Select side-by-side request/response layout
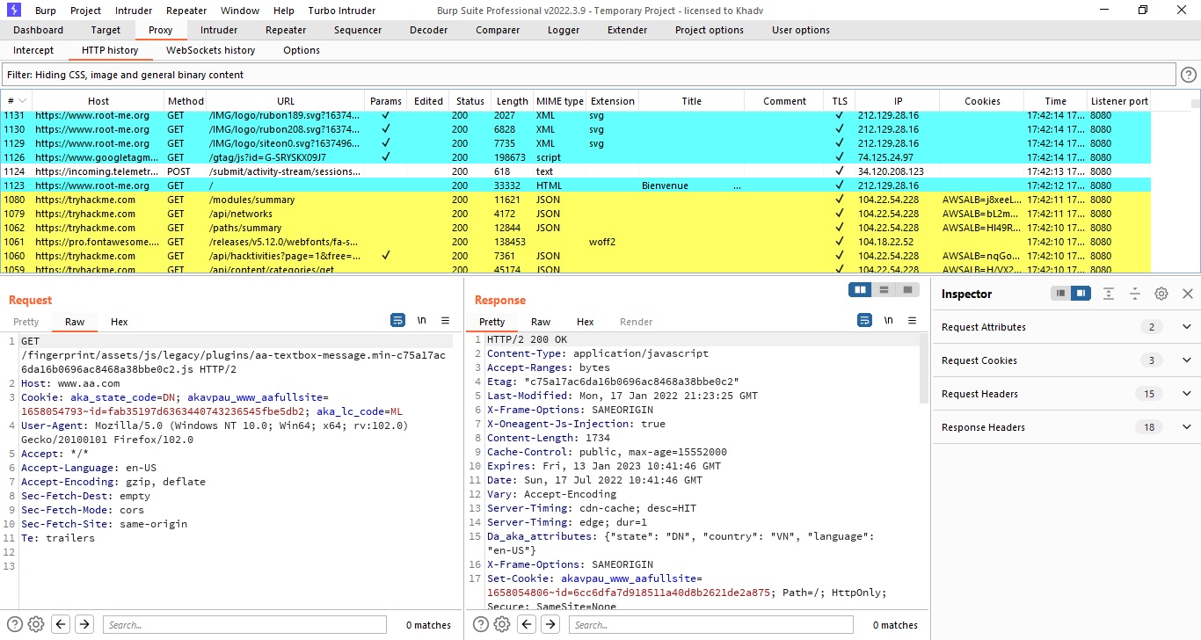 click(861, 289)
